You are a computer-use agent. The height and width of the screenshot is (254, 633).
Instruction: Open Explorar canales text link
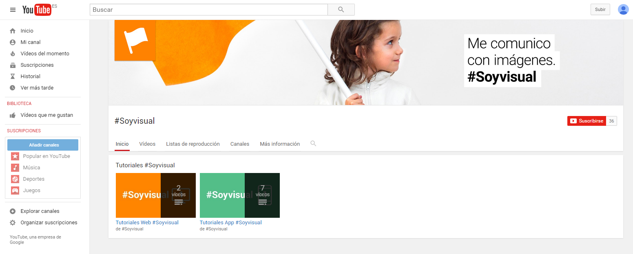(x=40, y=211)
